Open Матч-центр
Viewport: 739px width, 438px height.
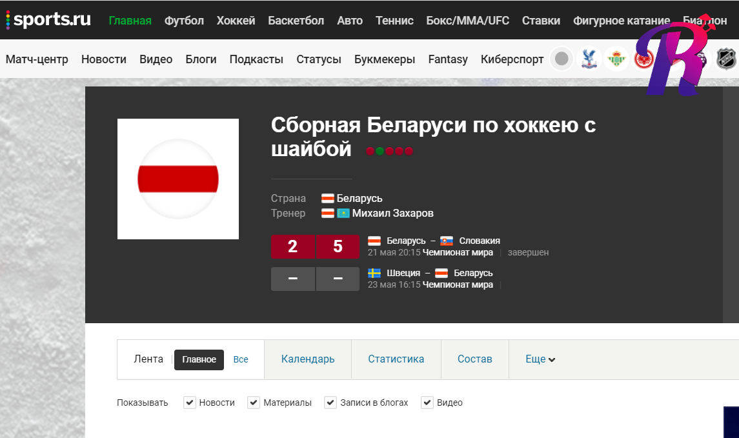coord(37,59)
